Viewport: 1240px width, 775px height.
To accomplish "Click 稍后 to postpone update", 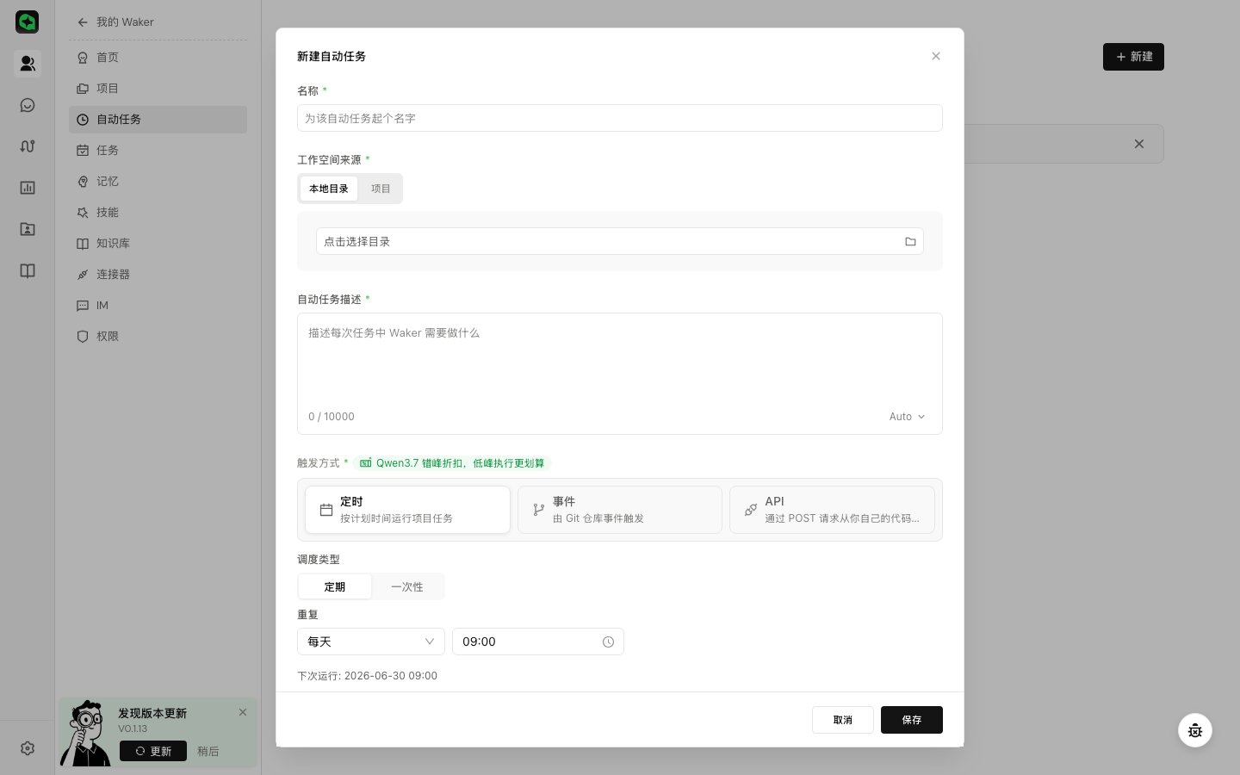I will 208,752.
